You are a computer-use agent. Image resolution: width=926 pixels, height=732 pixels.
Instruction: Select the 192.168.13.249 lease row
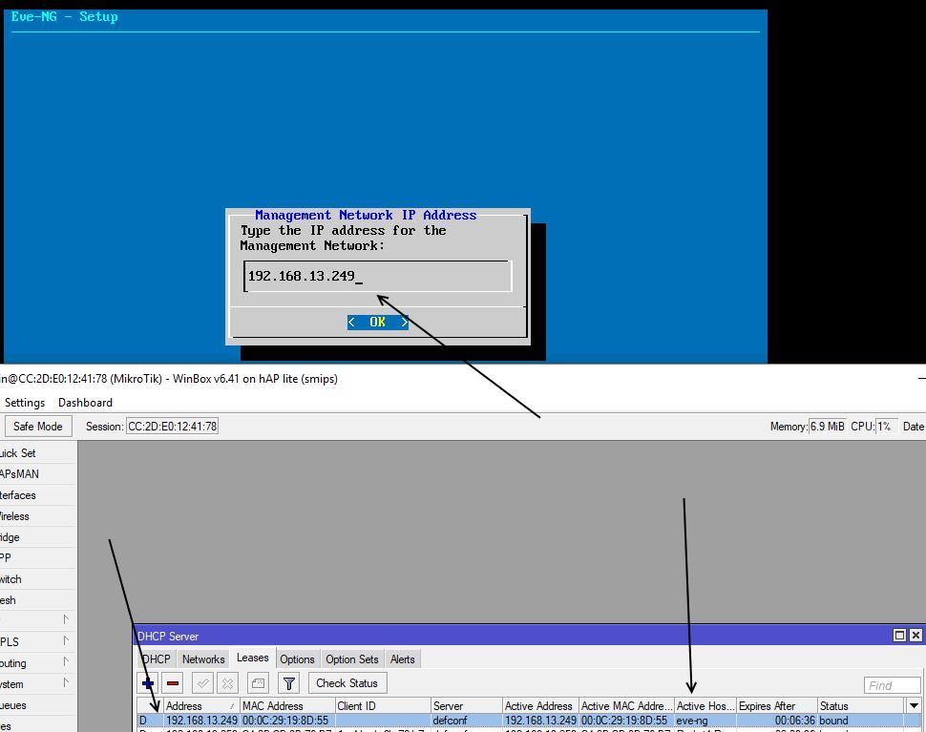click(x=382, y=721)
